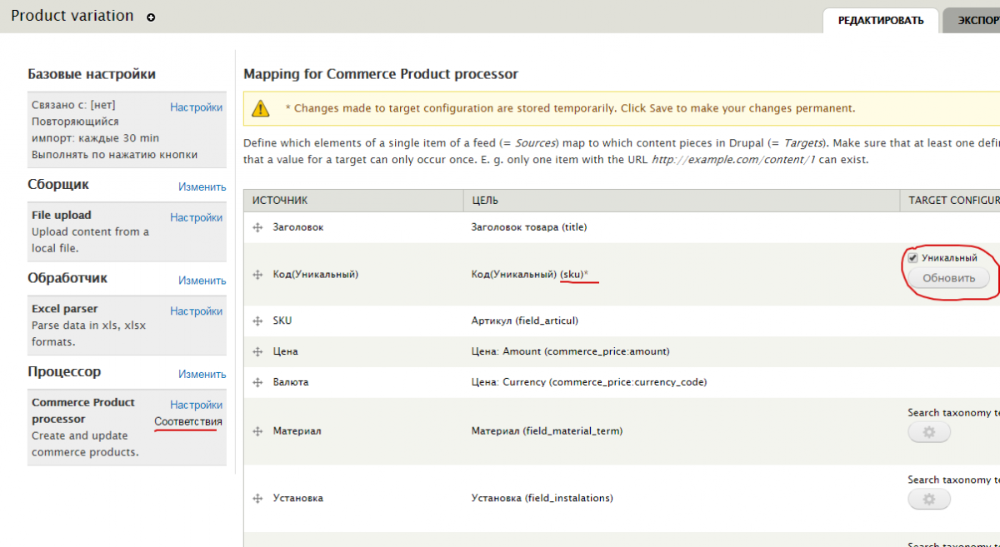
Task: Toggle the Уникальный checkbox
Action: point(913,258)
